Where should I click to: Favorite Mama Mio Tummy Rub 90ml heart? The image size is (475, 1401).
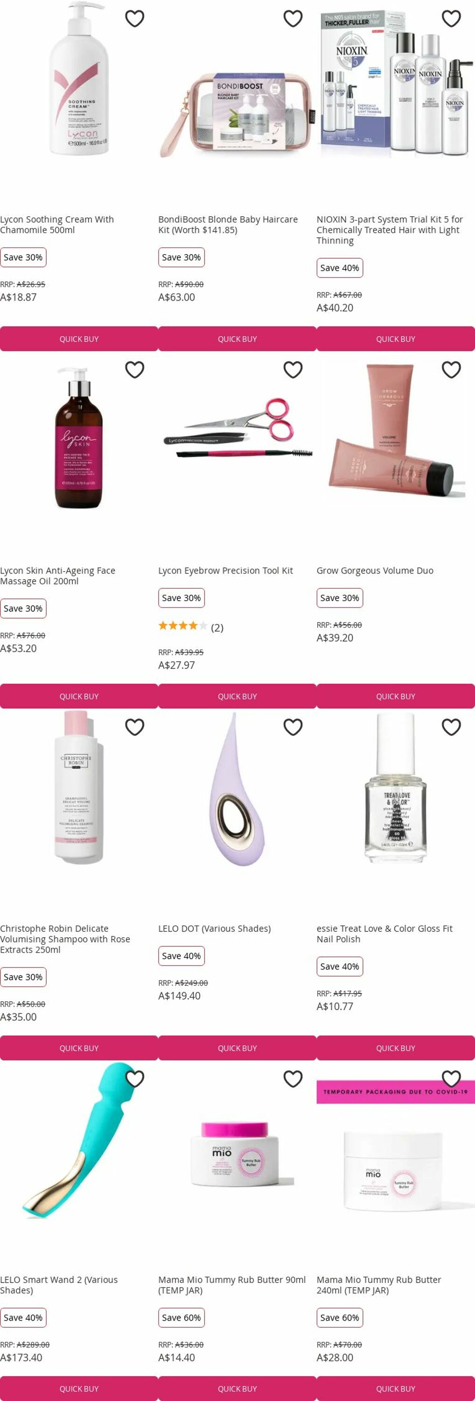click(293, 1079)
